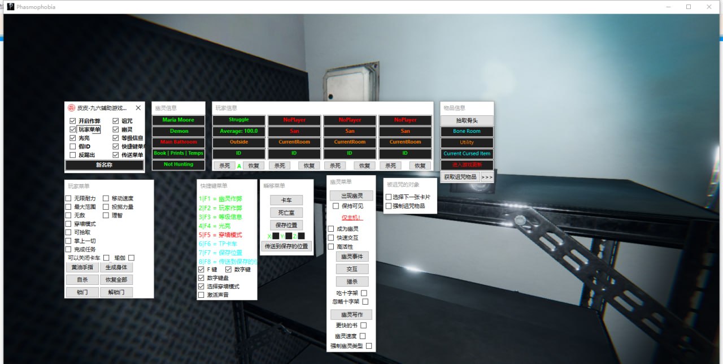Screen dimensions: 723x364
Task: Enable the 瑜伽 checkbox
Action: pos(131,258)
